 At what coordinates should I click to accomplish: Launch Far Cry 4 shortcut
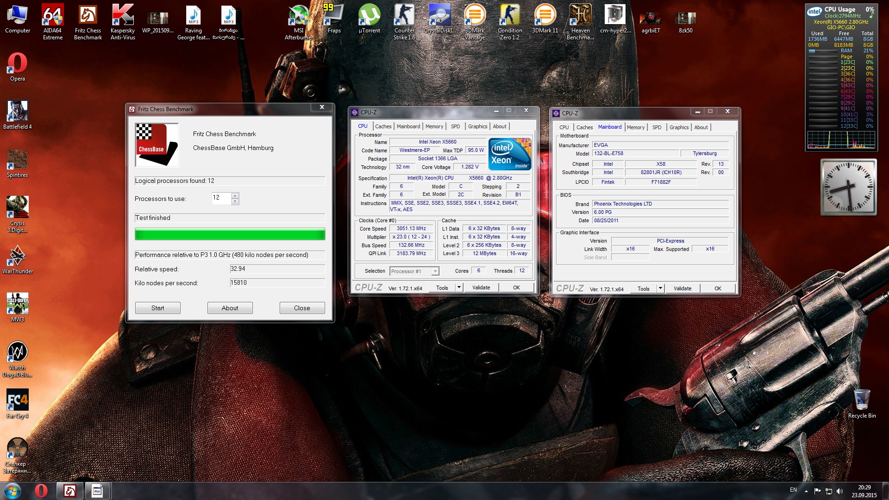18,404
